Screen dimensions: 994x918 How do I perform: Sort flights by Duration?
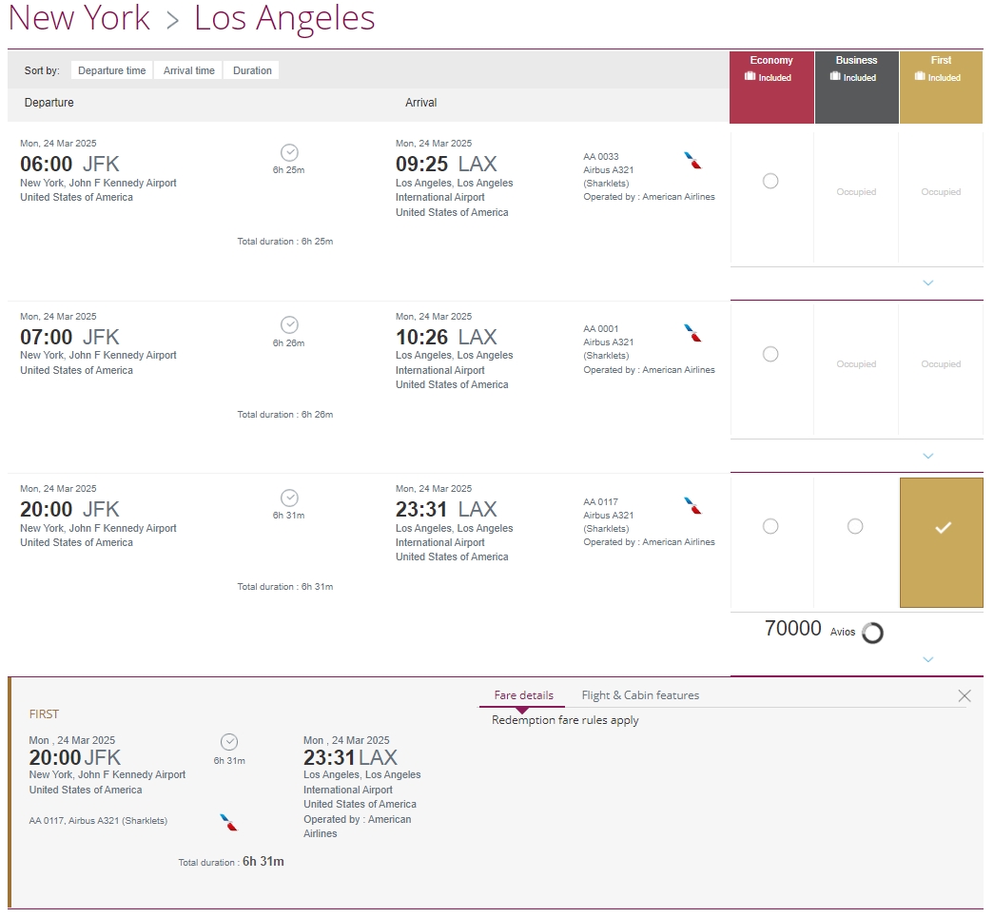pos(252,70)
